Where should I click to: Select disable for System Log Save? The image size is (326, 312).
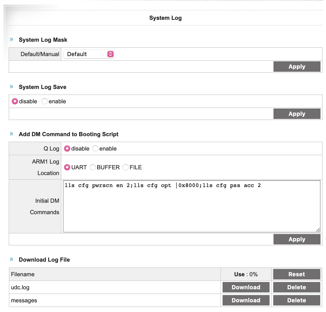click(15, 101)
